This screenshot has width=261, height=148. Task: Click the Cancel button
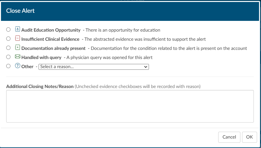tap(229, 137)
